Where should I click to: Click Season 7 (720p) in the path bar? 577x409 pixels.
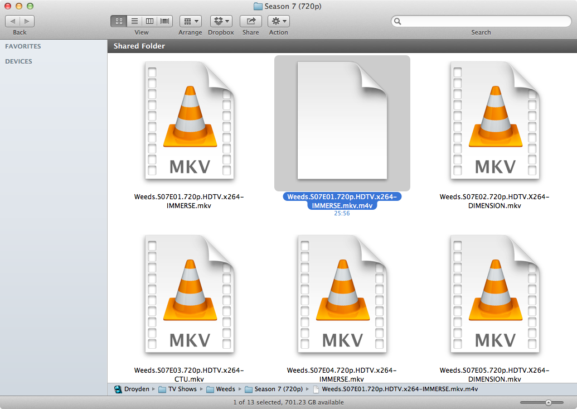pyautogui.click(x=274, y=389)
